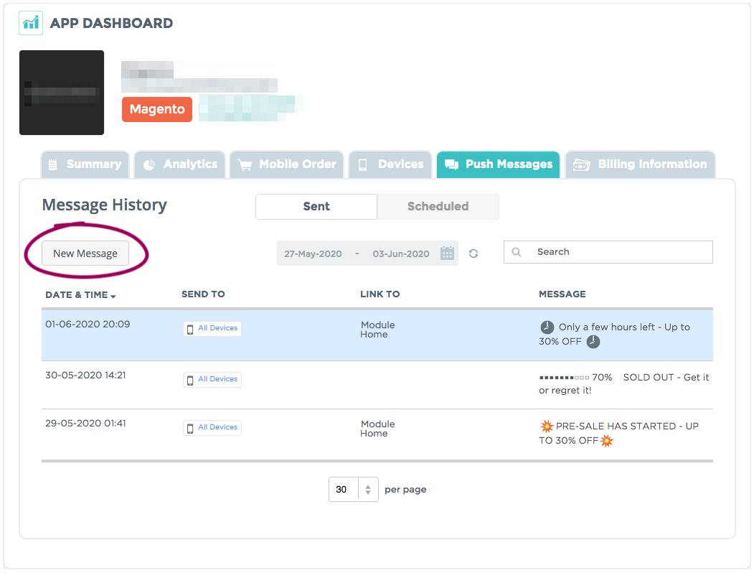754x573 pixels.
Task: Select the calendar icon to pick dates
Action: point(446,253)
